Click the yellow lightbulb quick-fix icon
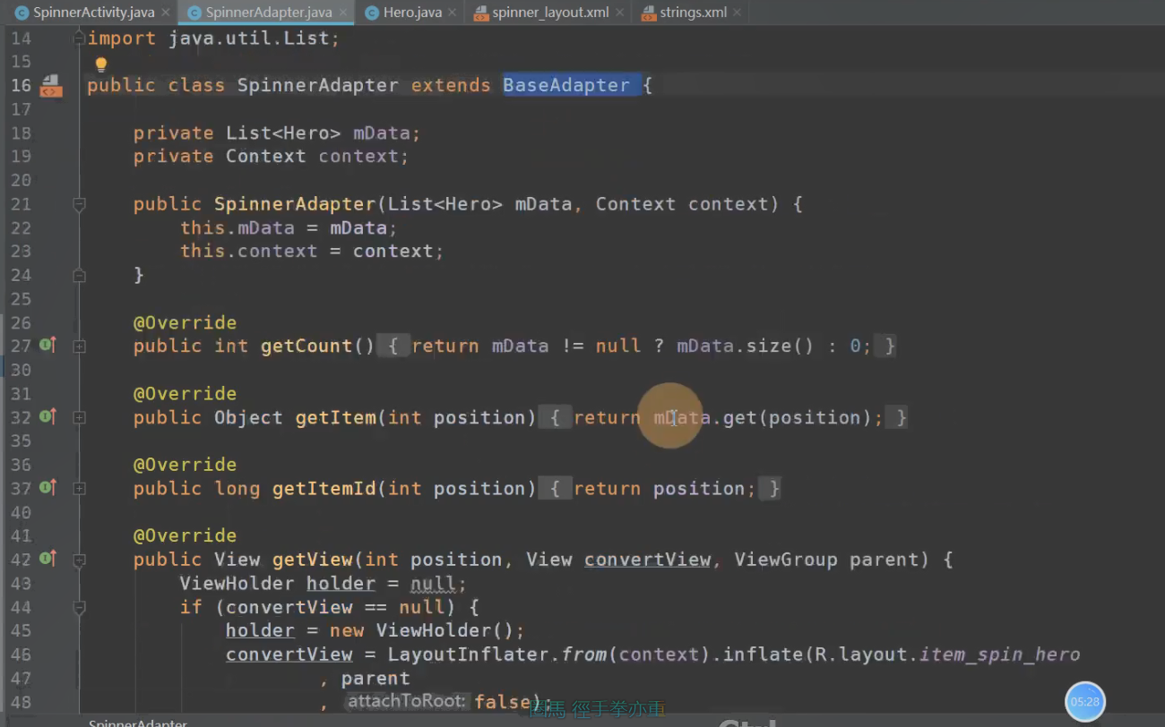Viewport: 1165px width, 727px height. [101, 64]
